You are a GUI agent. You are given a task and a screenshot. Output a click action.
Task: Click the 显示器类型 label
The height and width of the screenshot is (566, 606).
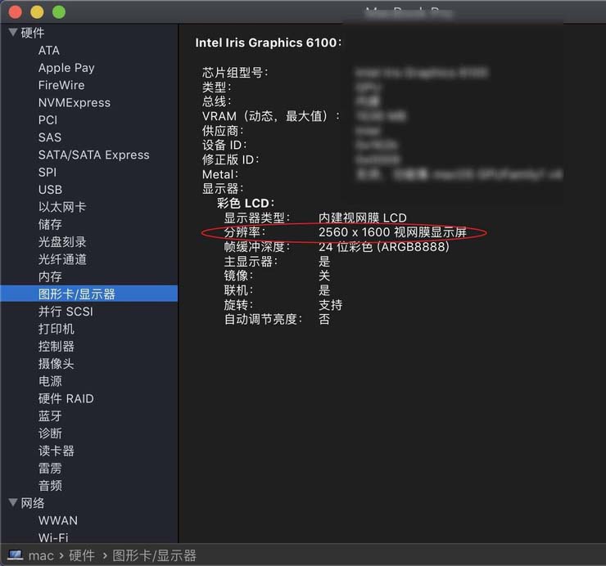pyautogui.click(x=257, y=218)
